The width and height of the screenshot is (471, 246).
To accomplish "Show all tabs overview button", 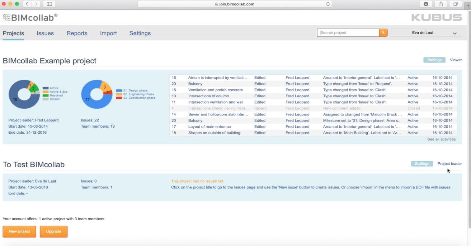I will click(x=455, y=4).
